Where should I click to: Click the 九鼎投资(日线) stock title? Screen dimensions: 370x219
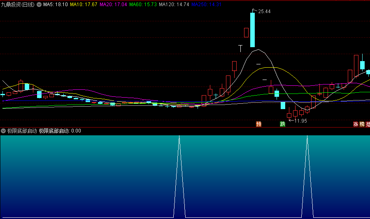coord(18,5)
